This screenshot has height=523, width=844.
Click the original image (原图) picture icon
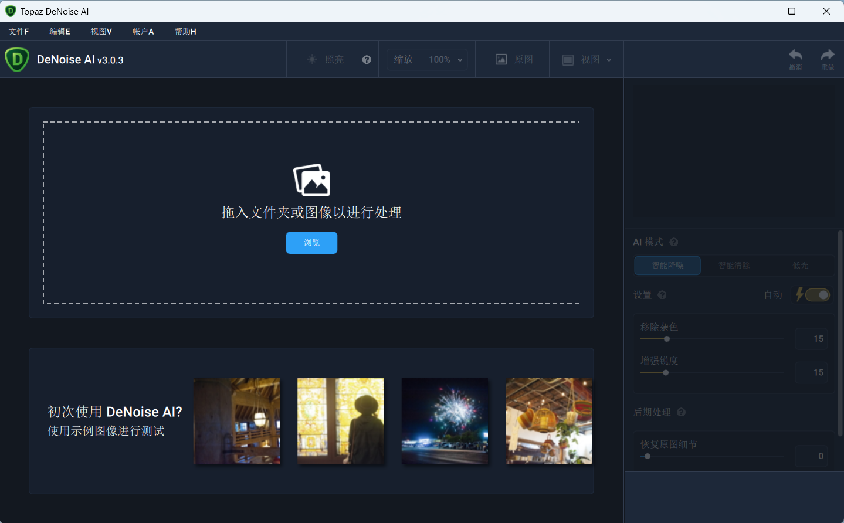click(501, 59)
